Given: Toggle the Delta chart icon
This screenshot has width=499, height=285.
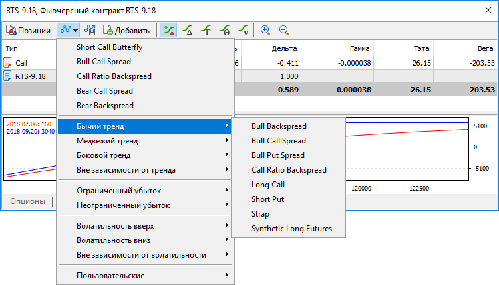Looking at the screenshot, I should coord(188,30).
